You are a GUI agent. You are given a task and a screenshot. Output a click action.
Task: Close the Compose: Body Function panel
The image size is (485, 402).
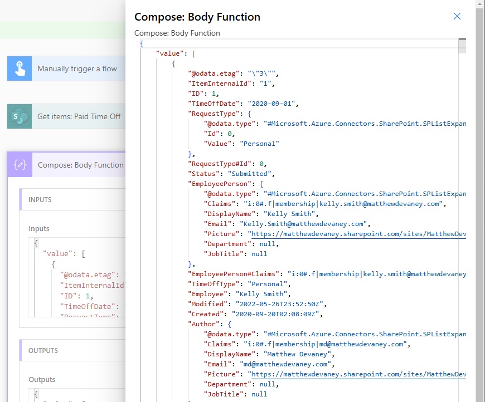(457, 16)
